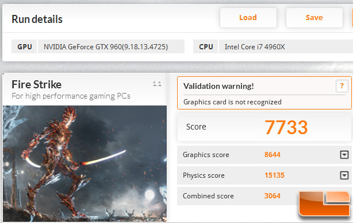Click the orange Legit Reviews logo
Viewport: 353px width, 223px height.
[x=324, y=204]
